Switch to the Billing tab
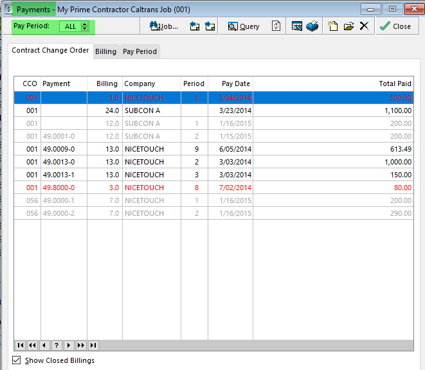Screen dimensions: 425x370 (x=105, y=51)
